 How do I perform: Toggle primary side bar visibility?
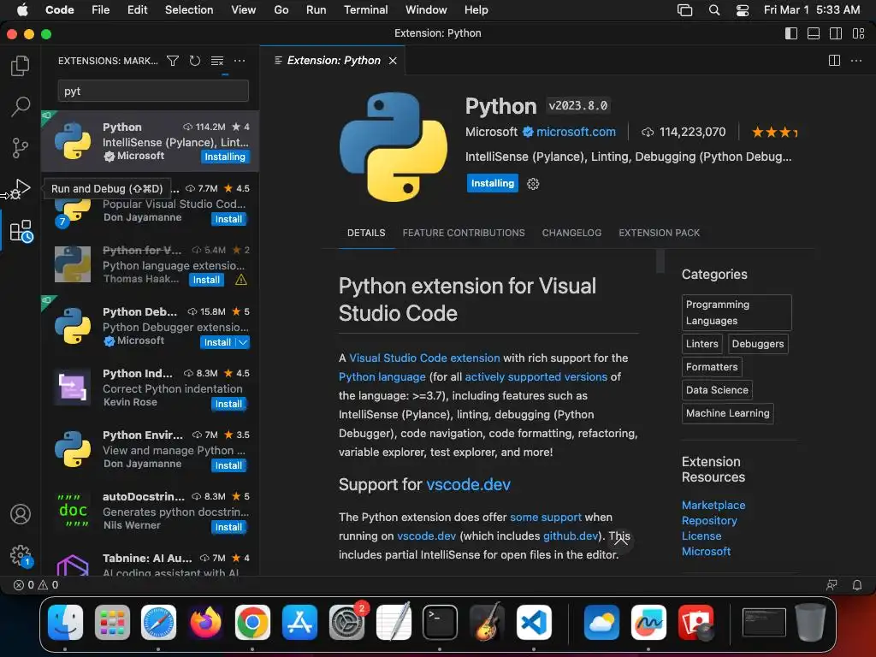791,33
